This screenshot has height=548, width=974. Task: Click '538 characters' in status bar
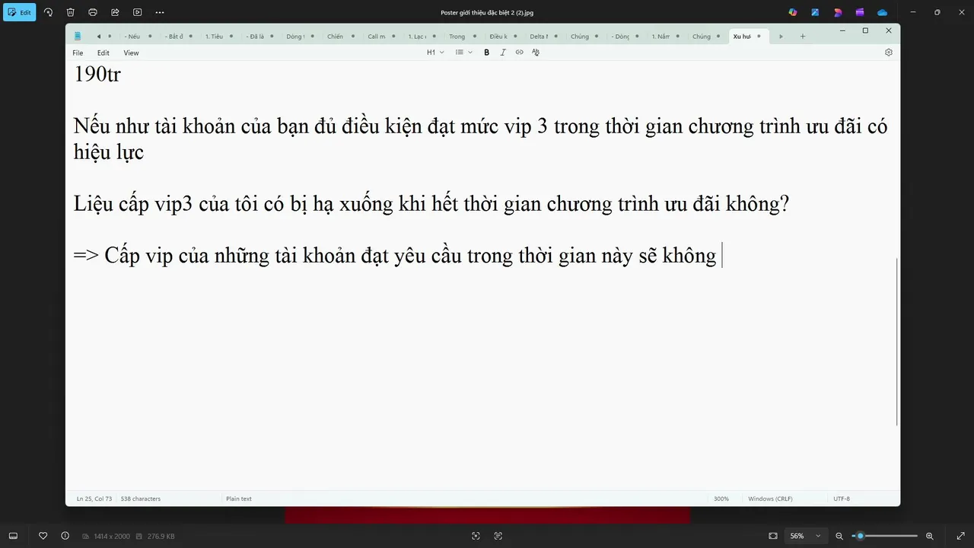141,499
